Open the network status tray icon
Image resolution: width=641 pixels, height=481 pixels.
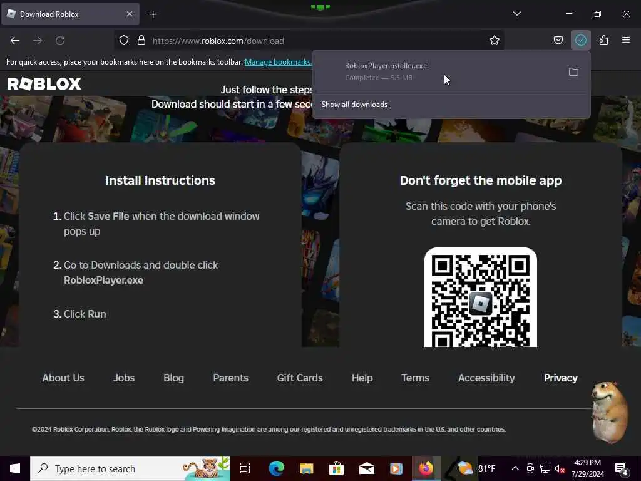tap(545, 468)
